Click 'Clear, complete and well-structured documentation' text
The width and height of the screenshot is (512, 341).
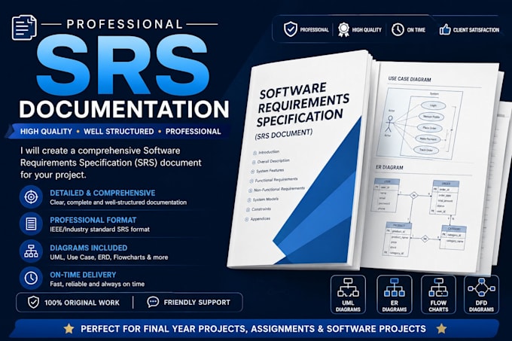click(118, 202)
